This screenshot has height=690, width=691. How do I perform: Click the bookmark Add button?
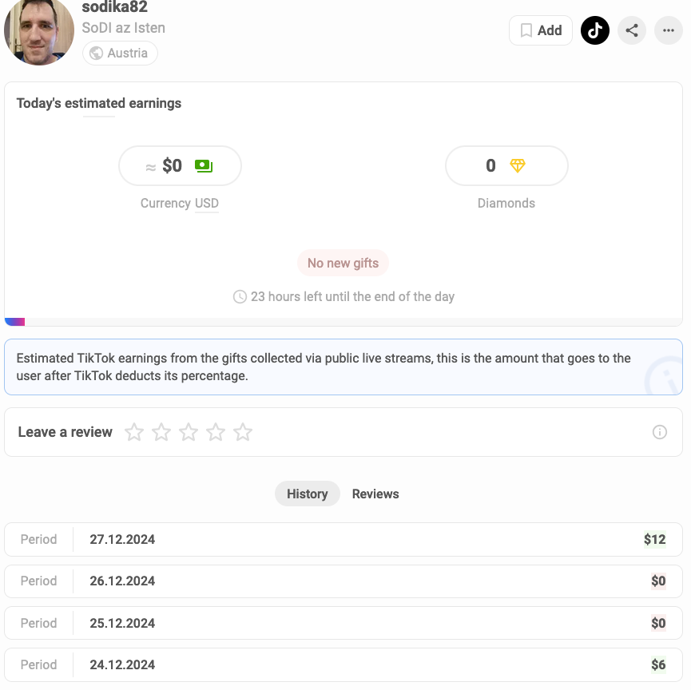(x=541, y=30)
